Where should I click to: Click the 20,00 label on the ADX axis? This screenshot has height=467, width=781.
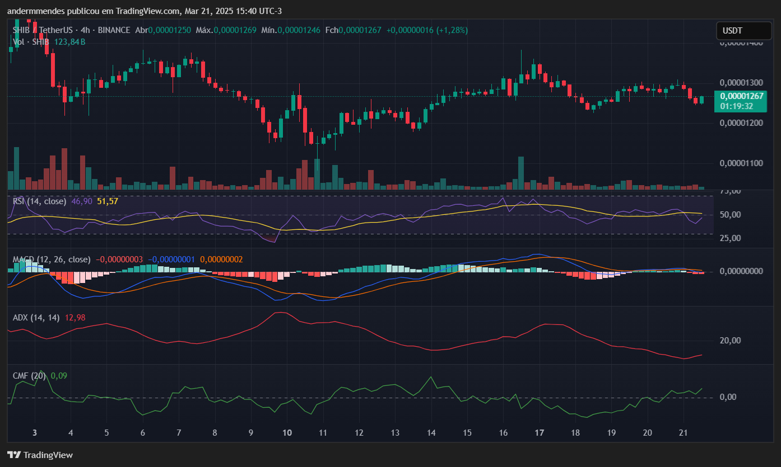[x=731, y=341]
